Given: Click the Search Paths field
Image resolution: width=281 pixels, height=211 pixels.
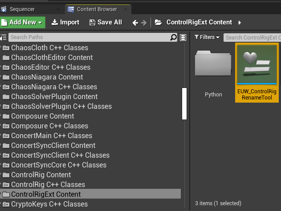Looking at the screenshot, I should coord(93,37).
